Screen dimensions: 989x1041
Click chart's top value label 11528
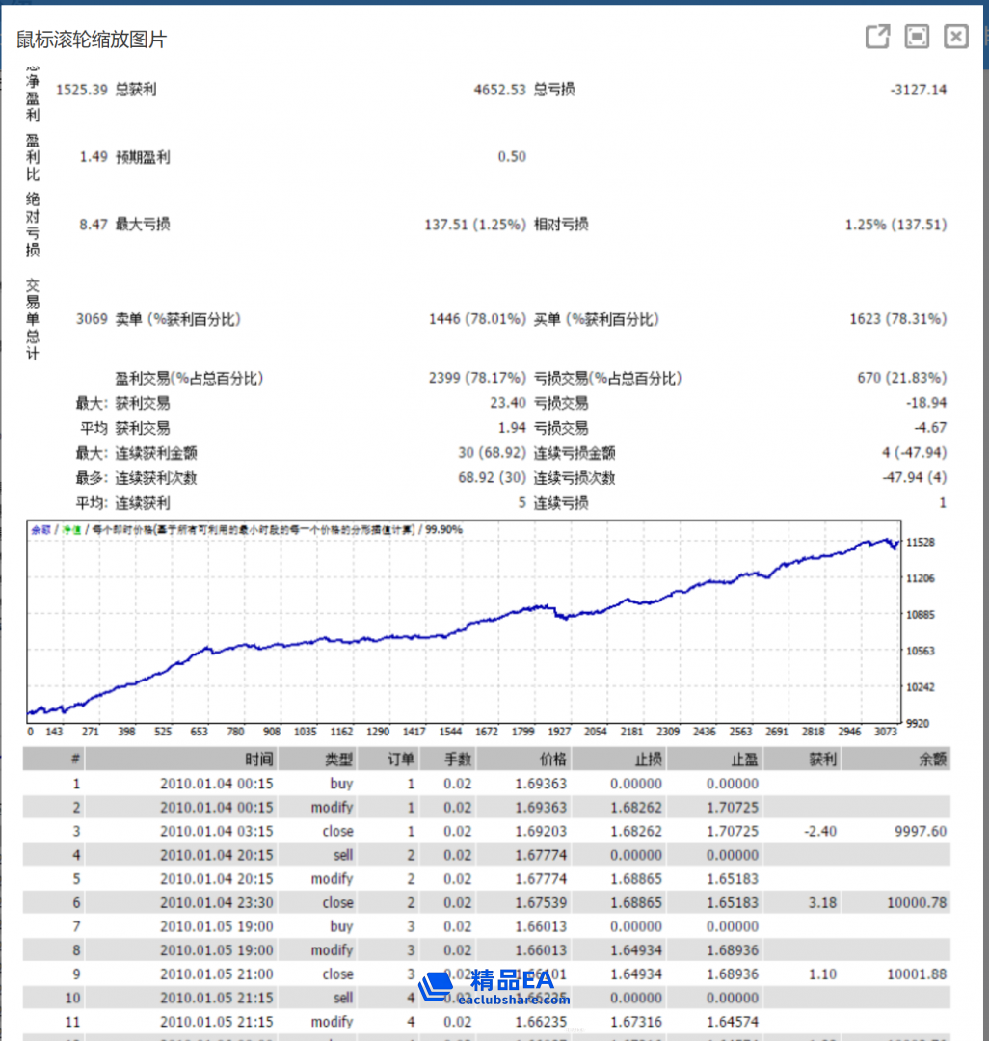tap(922, 543)
